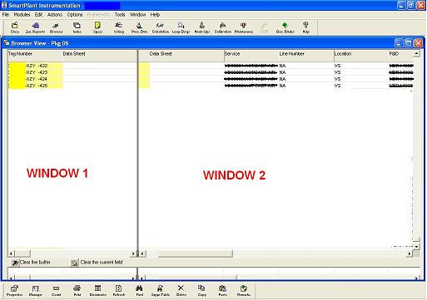Click the Print icon in bottom toolbar
Viewport: 427px width, 300px height.
[77, 291]
